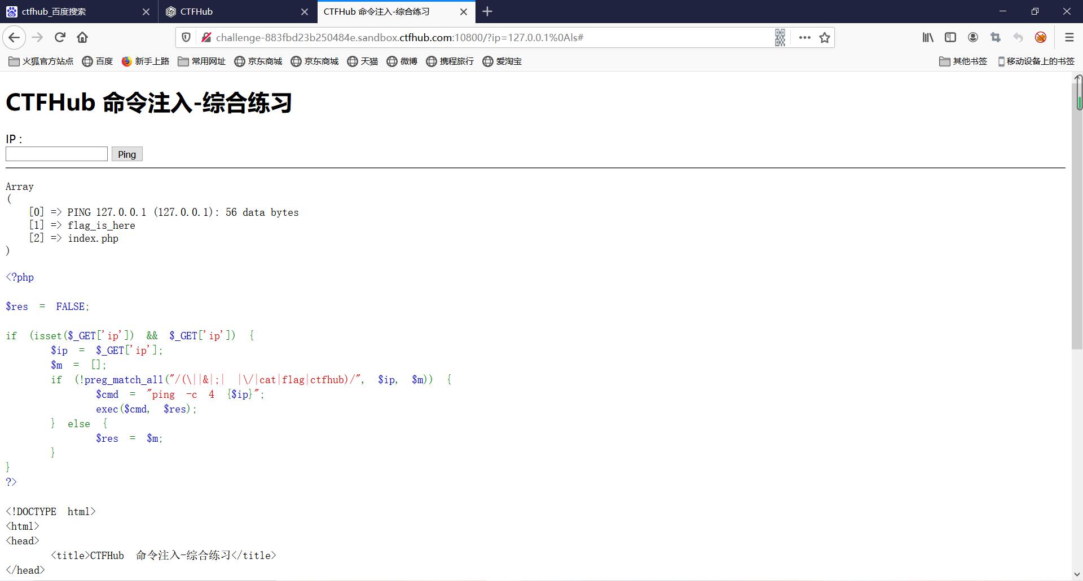1083x581 pixels.
Task: Click inside the IP input field
Action: (x=56, y=153)
